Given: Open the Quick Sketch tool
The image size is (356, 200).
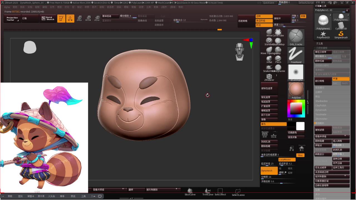Looking at the screenshot, I should [48, 19].
